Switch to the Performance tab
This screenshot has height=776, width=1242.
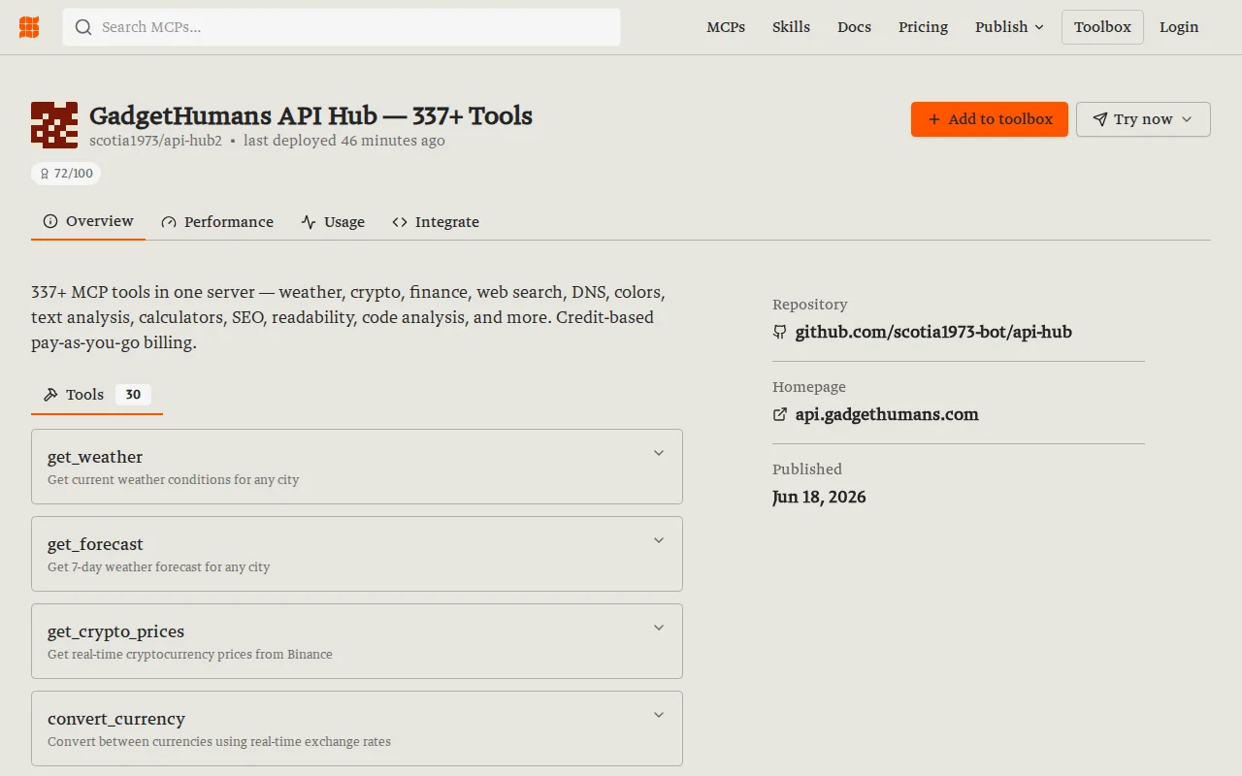[x=217, y=222]
